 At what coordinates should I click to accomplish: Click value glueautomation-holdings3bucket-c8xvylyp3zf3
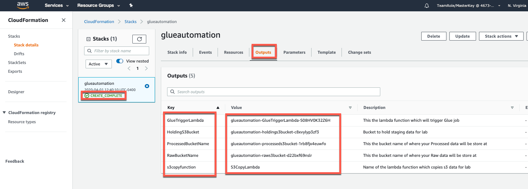275,132
